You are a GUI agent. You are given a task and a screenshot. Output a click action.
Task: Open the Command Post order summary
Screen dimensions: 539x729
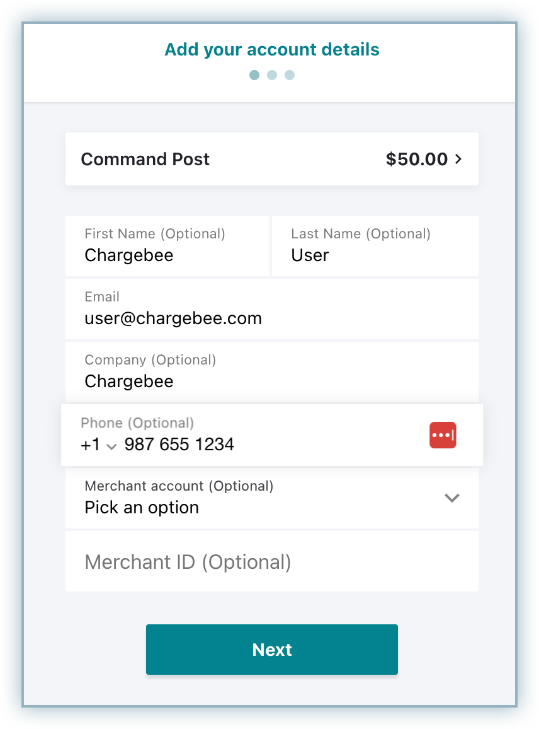(145, 159)
